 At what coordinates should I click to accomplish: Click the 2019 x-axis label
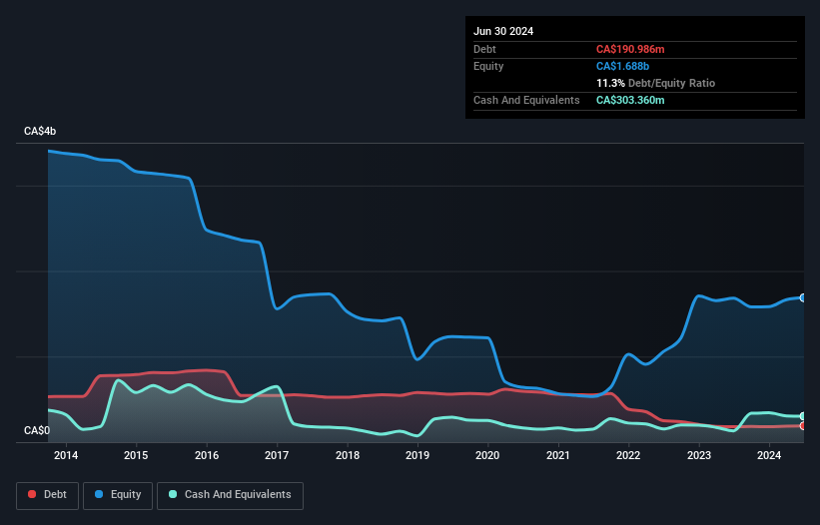(417, 455)
